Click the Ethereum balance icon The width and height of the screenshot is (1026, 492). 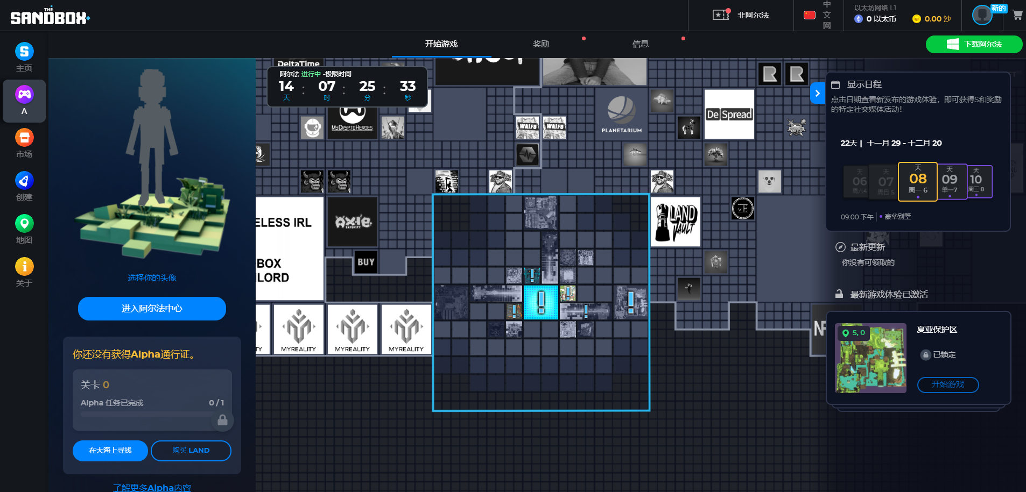pyautogui.click(x=859, y=19)
